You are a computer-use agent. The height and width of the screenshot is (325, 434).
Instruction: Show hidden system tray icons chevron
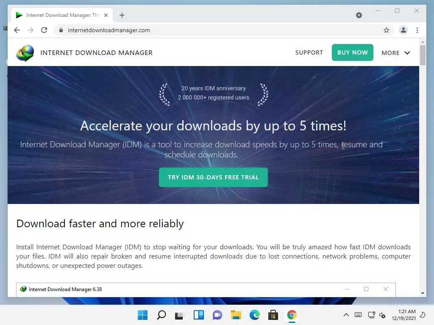[x=346, y=315]
